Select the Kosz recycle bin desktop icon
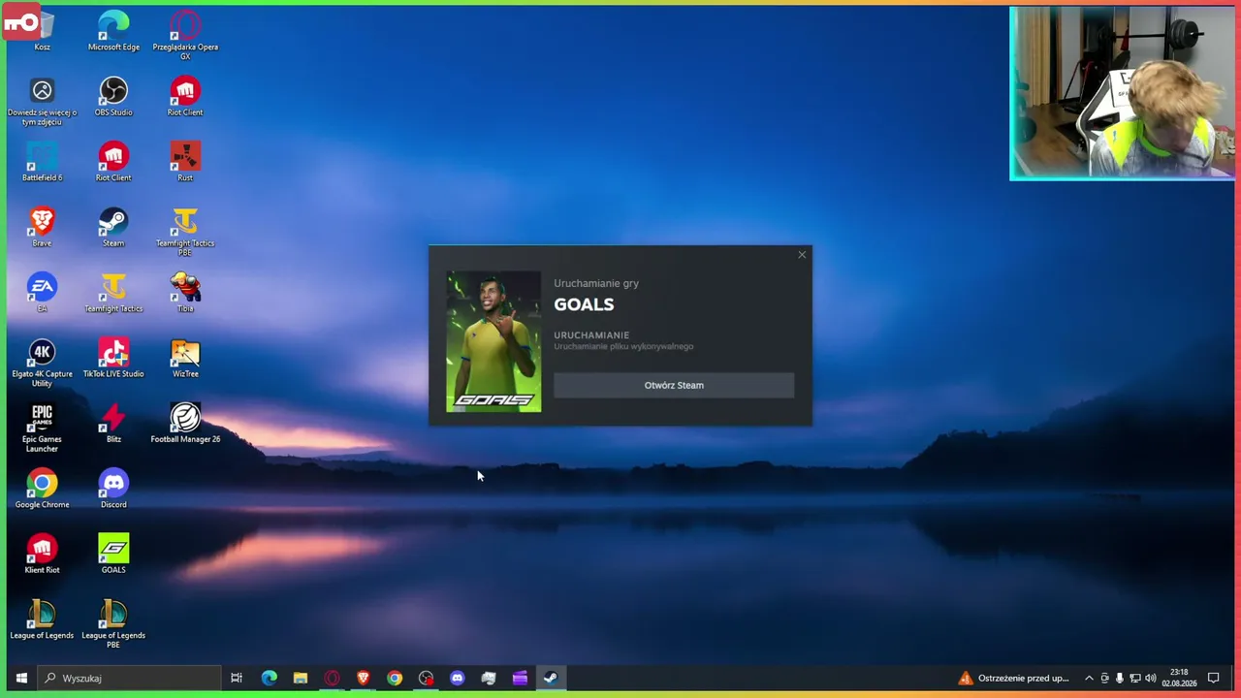This screenshot has width=1241, height=698. (x=42, y=31)
